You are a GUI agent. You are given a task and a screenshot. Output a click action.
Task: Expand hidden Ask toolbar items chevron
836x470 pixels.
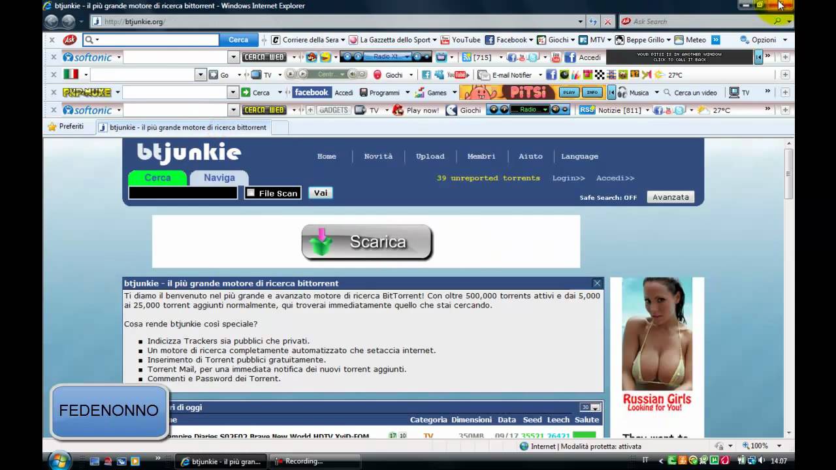pos(716,40)
